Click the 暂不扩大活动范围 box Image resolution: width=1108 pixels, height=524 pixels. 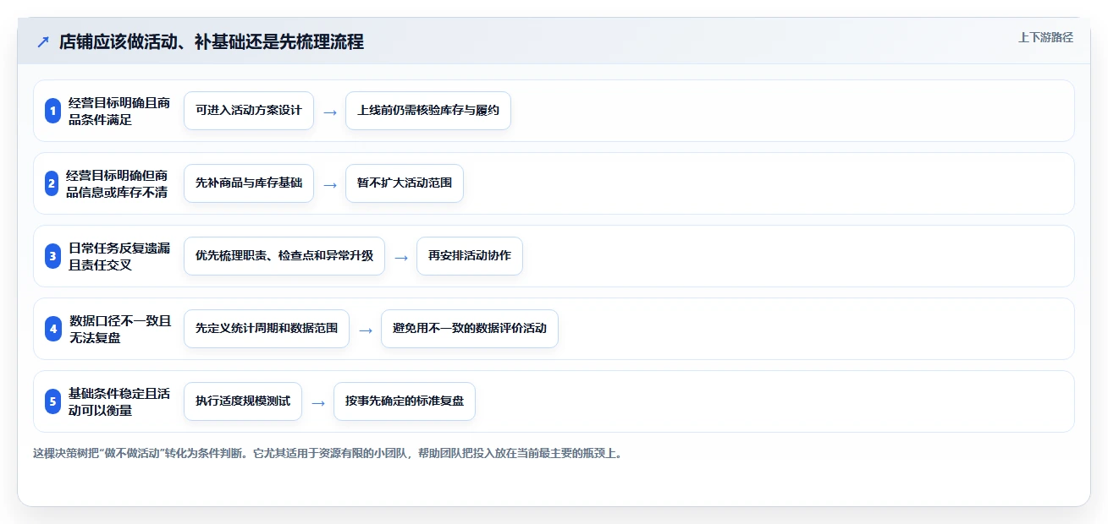tap(405, 183)
